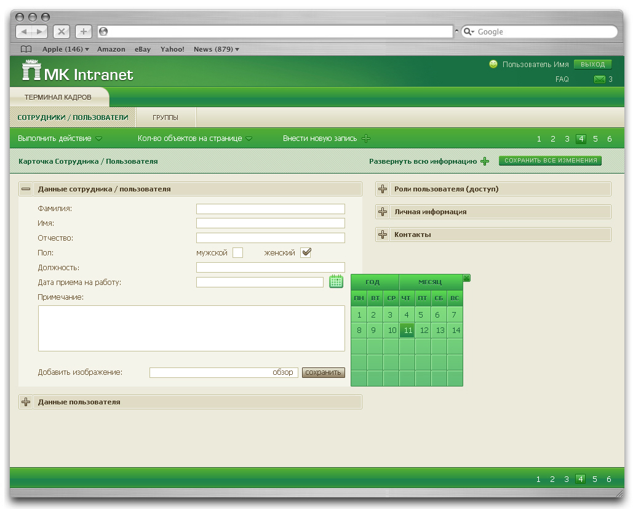Click the user smiley face icon

(x=493, y=64)
